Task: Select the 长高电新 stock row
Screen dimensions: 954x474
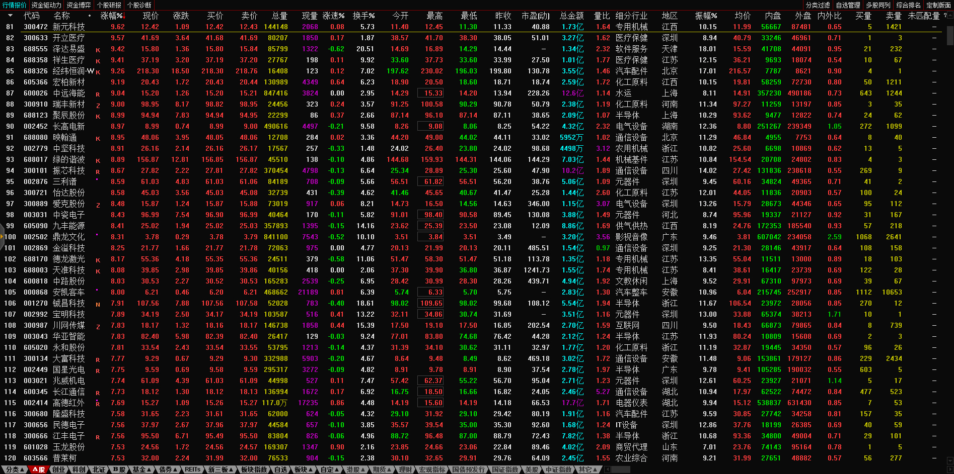Action: tap(68, 127)
